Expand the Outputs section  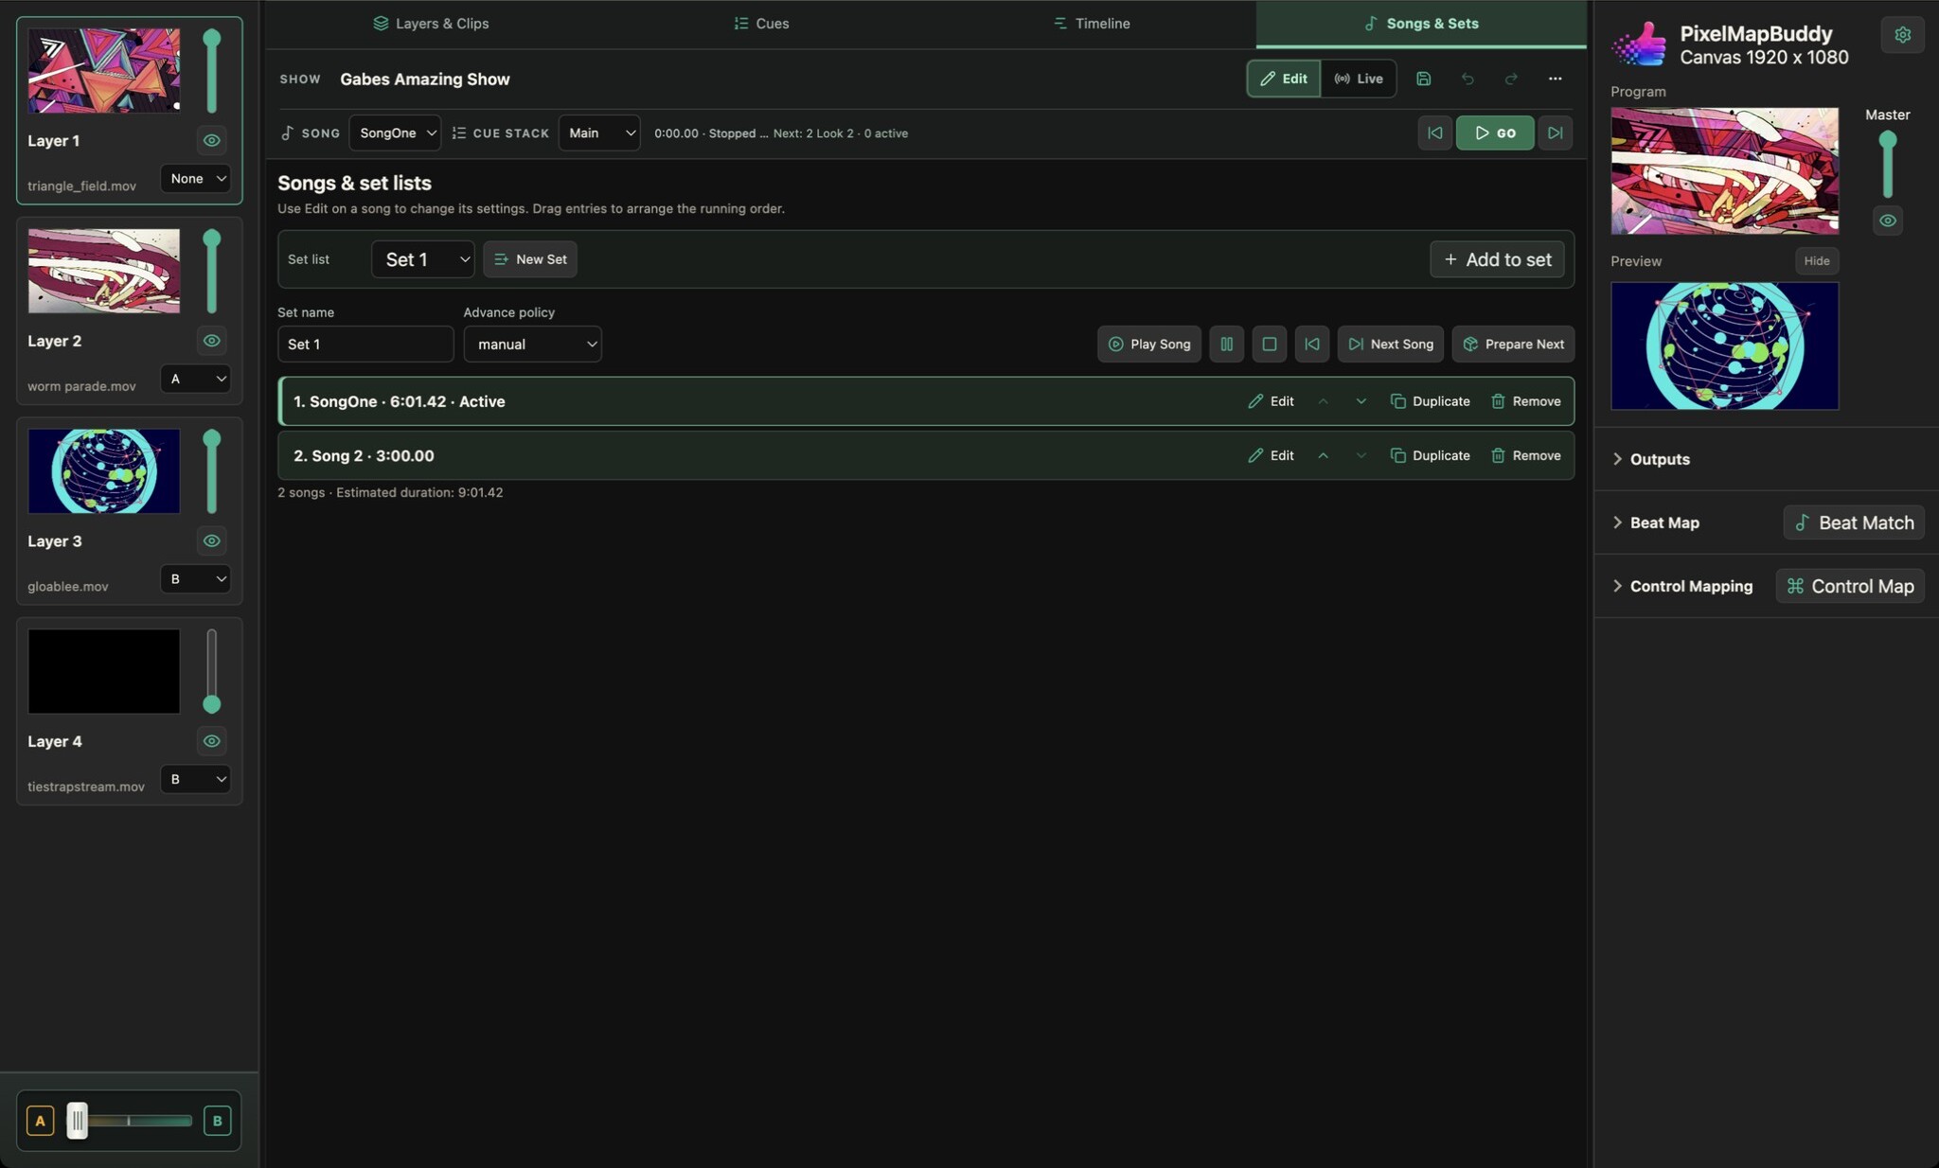(1651, 459)
